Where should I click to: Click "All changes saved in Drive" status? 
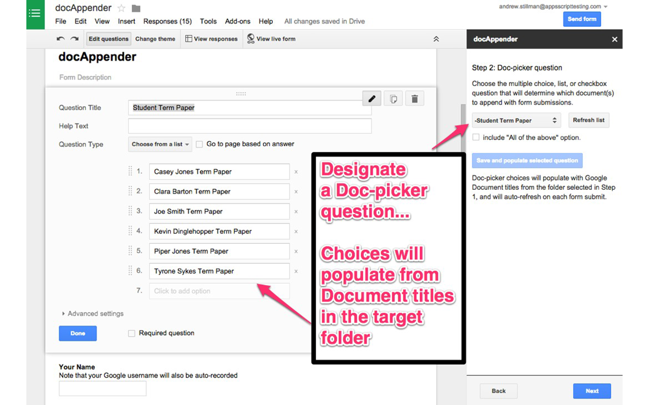tap(324, 21)
